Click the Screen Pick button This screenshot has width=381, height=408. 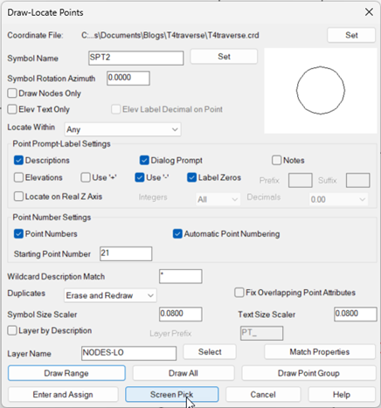172,395
